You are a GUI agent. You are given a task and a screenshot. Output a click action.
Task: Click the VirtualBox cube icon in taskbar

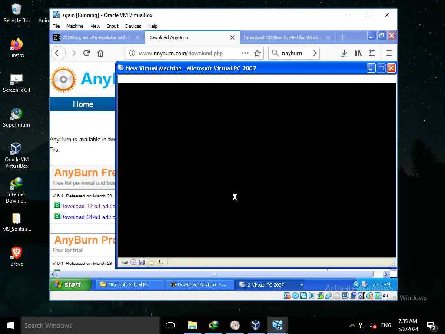256,325
